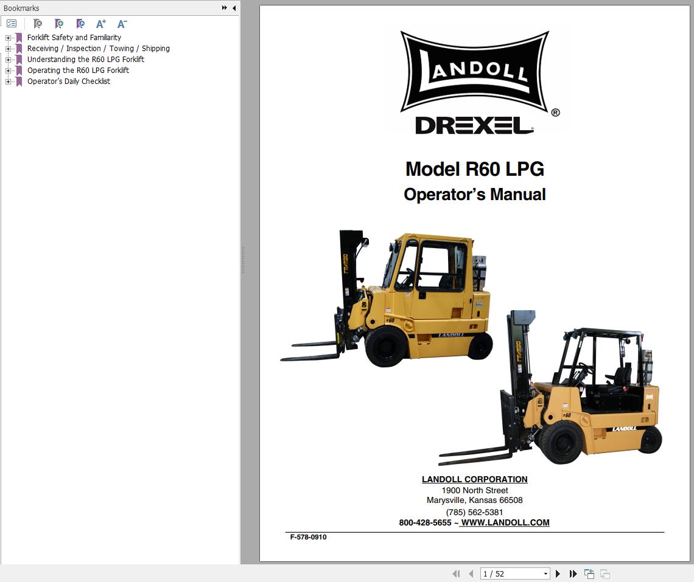Click the Go to bookmark icon
Viewport: 694px width, 582px height.
[80, 24]
